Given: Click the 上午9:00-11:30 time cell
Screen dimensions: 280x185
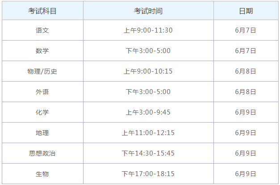Looking at the screenshot, I should click(148, 30).
